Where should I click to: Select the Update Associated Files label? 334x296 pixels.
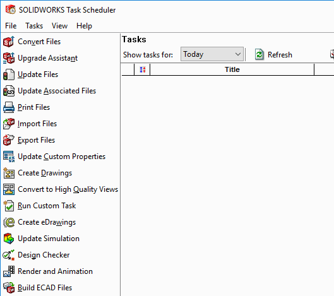pos(57,91)
